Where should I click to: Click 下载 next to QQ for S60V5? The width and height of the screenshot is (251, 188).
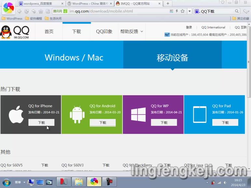45,165
